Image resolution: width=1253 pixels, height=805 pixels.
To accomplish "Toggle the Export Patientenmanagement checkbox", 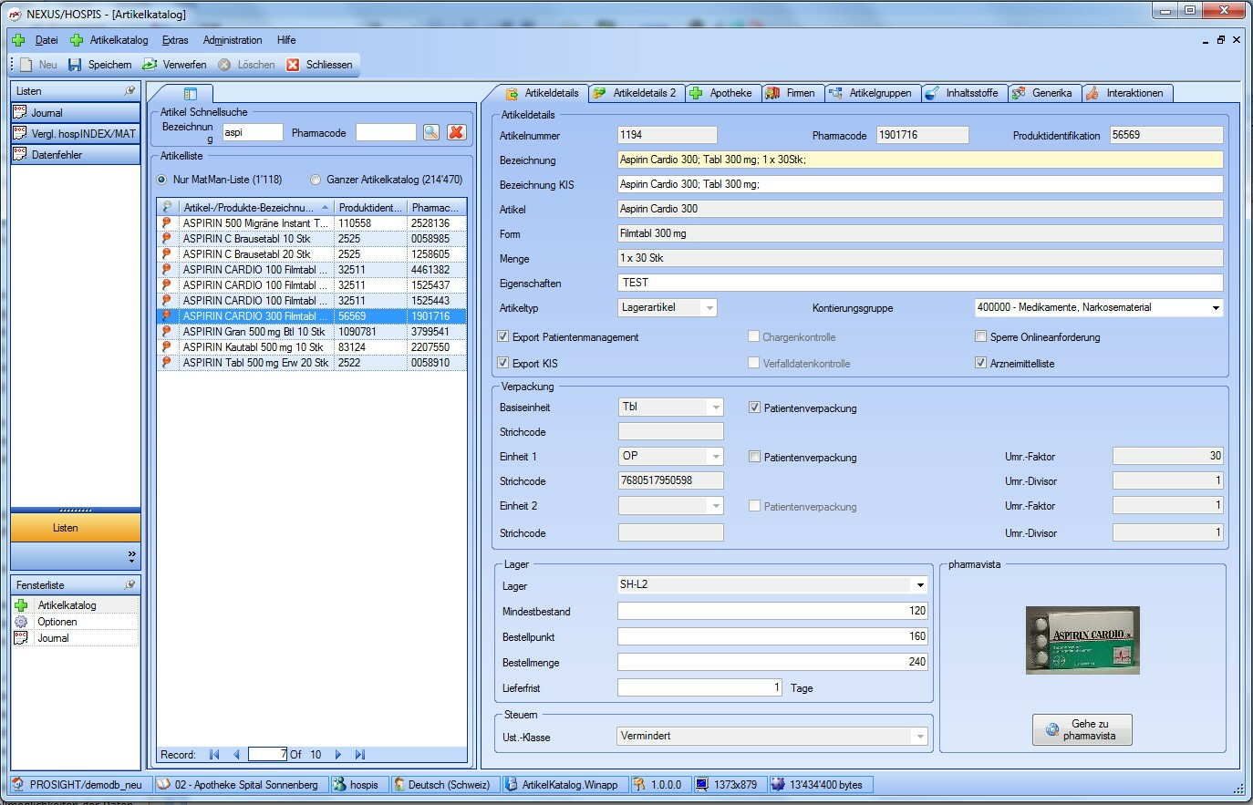I will [502, 336].
